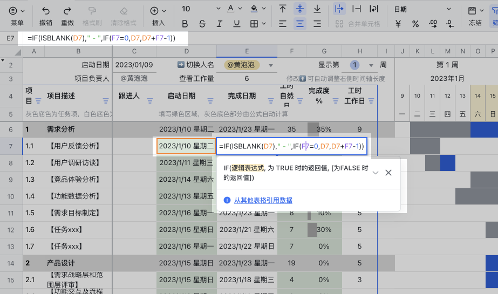Click the 冻结 freeze panes icon
The image size is (498, 294).
click(472, 11)
